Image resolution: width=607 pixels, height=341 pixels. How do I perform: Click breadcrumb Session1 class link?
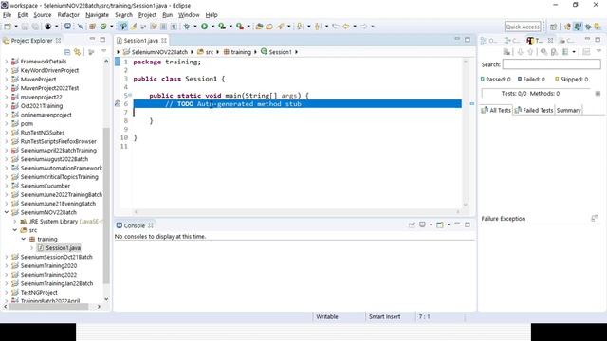click(x=281, y=52)
